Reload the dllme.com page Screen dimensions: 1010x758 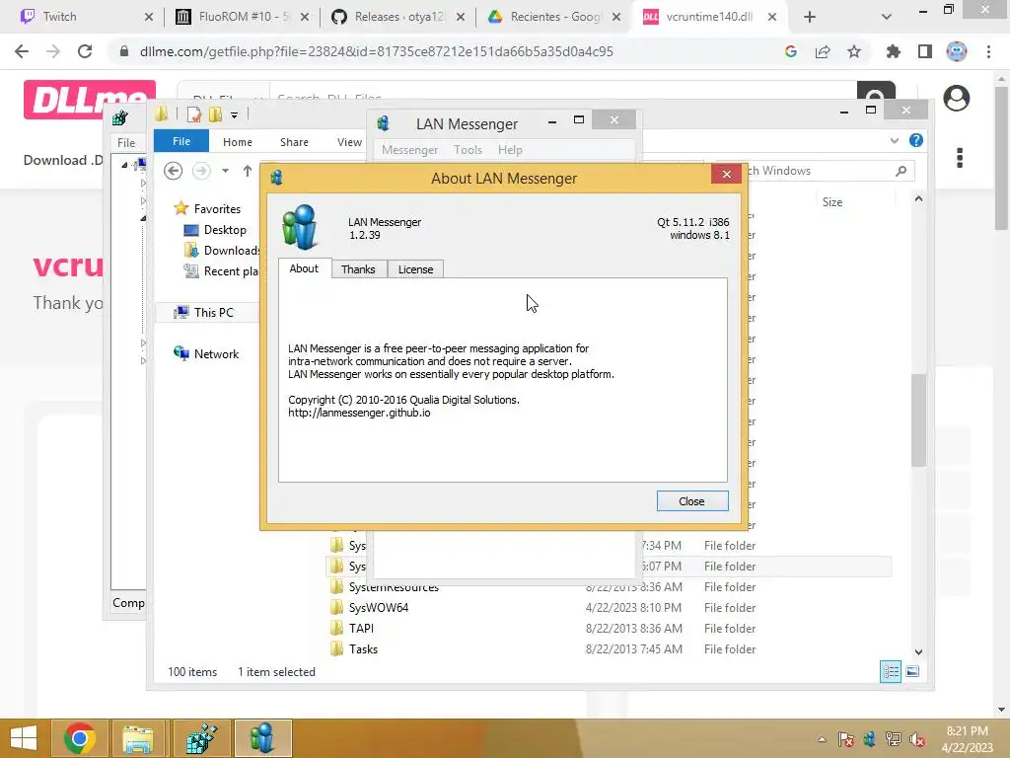(85, 51)
